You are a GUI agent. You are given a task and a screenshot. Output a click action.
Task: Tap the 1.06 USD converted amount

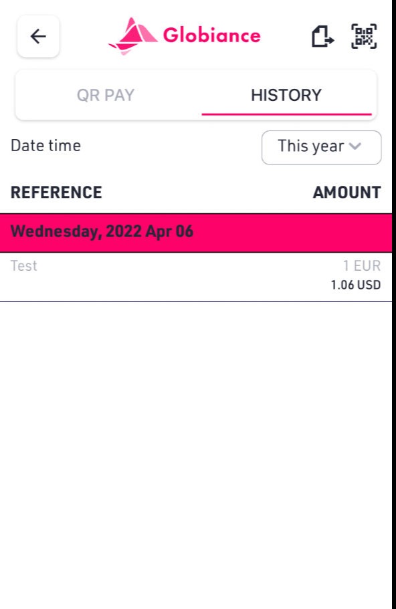point(355,284)
